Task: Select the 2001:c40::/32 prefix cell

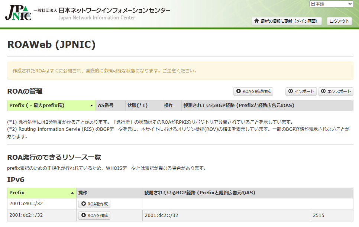Action: click(42, 204)
